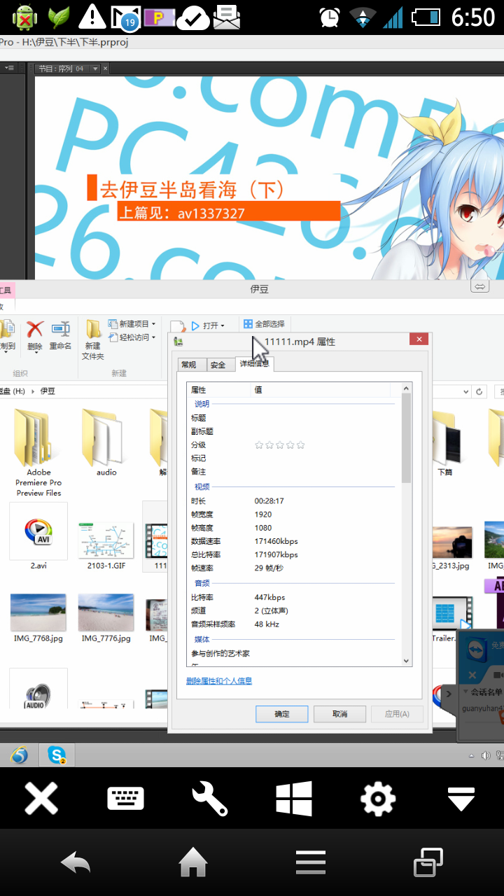Select the 29 帧/秒 frame rate value

tap(269, 568)
